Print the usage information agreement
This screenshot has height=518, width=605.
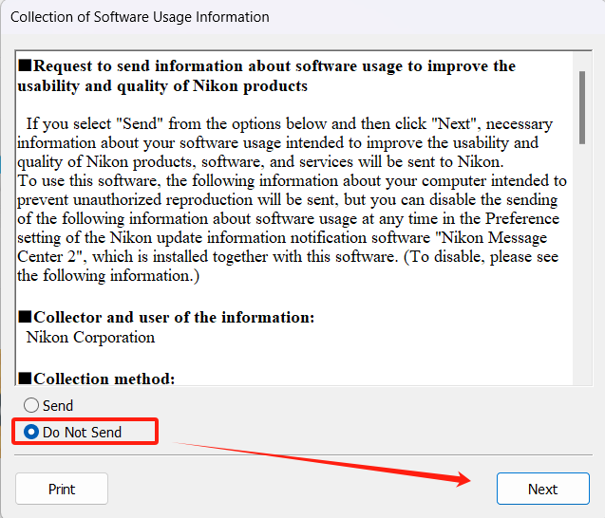[62, 489]
